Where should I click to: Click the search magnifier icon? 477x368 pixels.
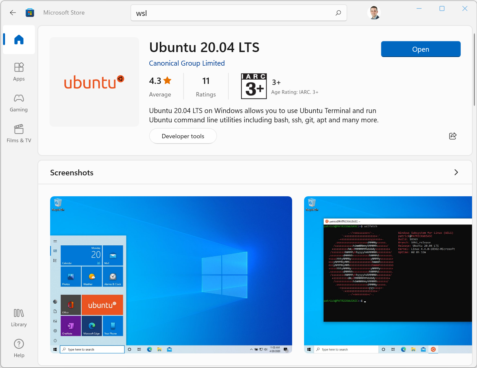click(x=338, y=13)
